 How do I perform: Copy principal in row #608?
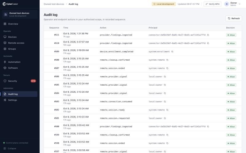[167, 60]
